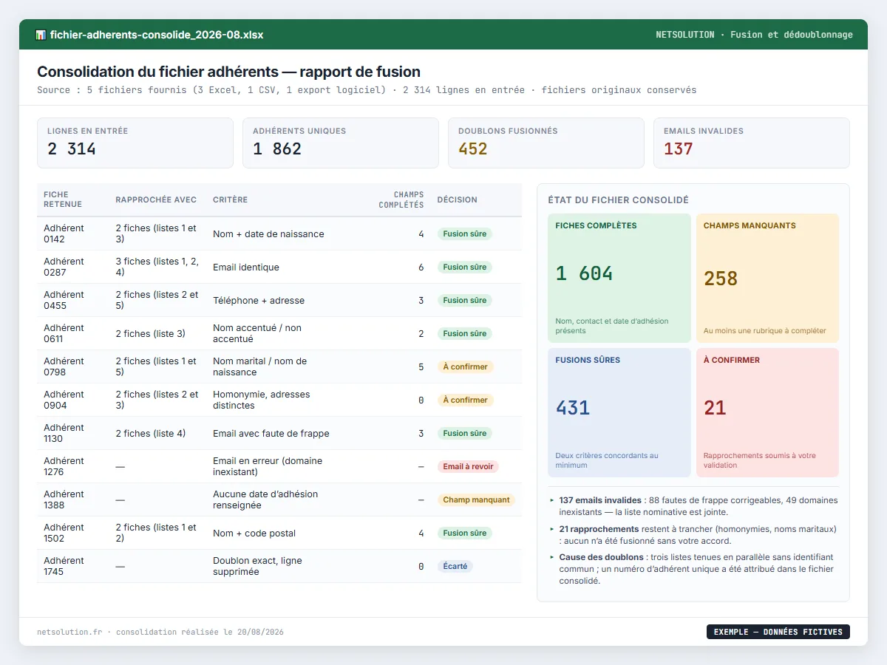Image resolution: width=887 pixels, height=665 pixels.
Task: Click the Fusion sûre badge for Adhérent 0455
Action: (x=464, y=300)
